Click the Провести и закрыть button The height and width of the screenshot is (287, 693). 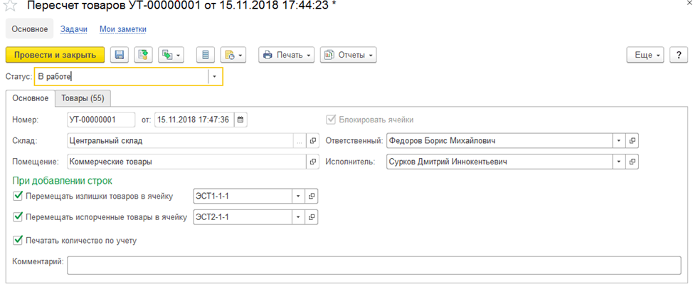pyautogui.click(x=55, y=55)
